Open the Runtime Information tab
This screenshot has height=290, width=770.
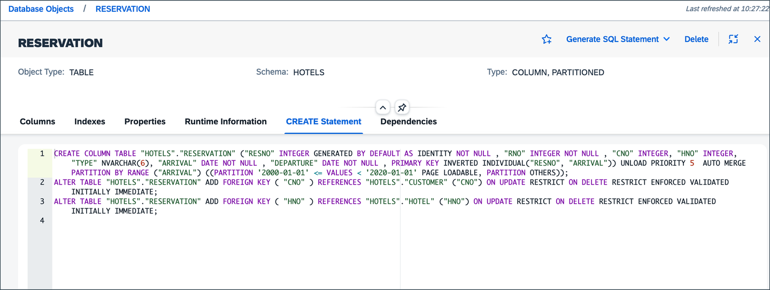(x=226, y=122)
